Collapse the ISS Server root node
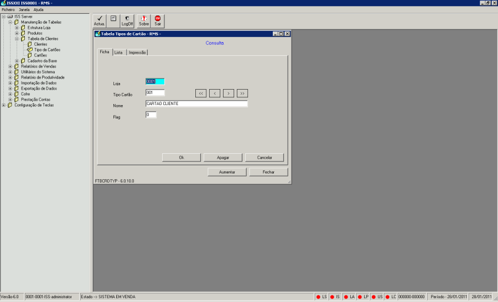The height and width of the screenshot is (302, 498). tap(3, 17)
